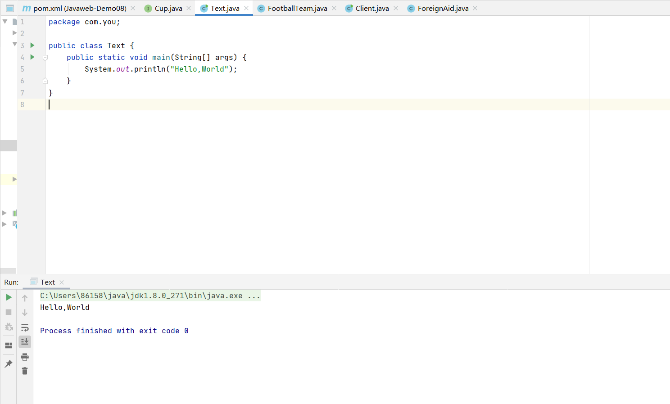
Task: Click line number 5 in the gutter
Action: point(23,69)
